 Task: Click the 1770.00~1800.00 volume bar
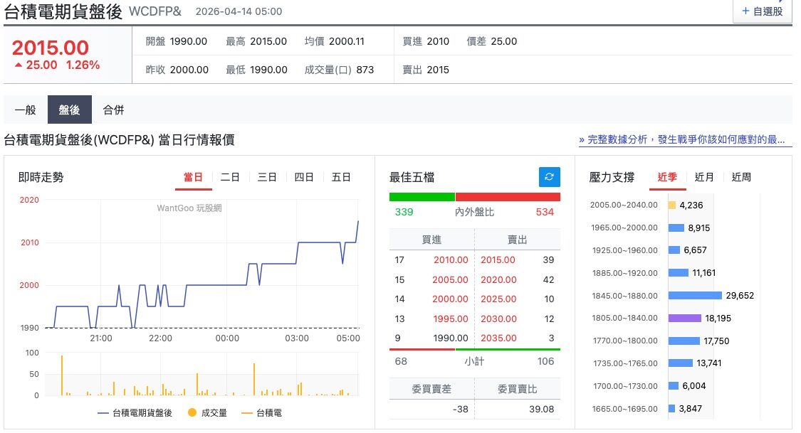coord(684,341)
